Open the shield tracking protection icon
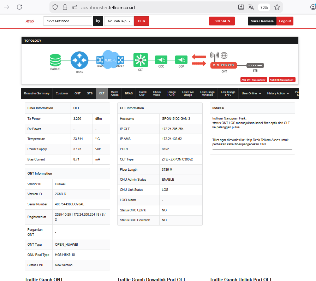The image size is (316, 281). [x=55, y=7]
